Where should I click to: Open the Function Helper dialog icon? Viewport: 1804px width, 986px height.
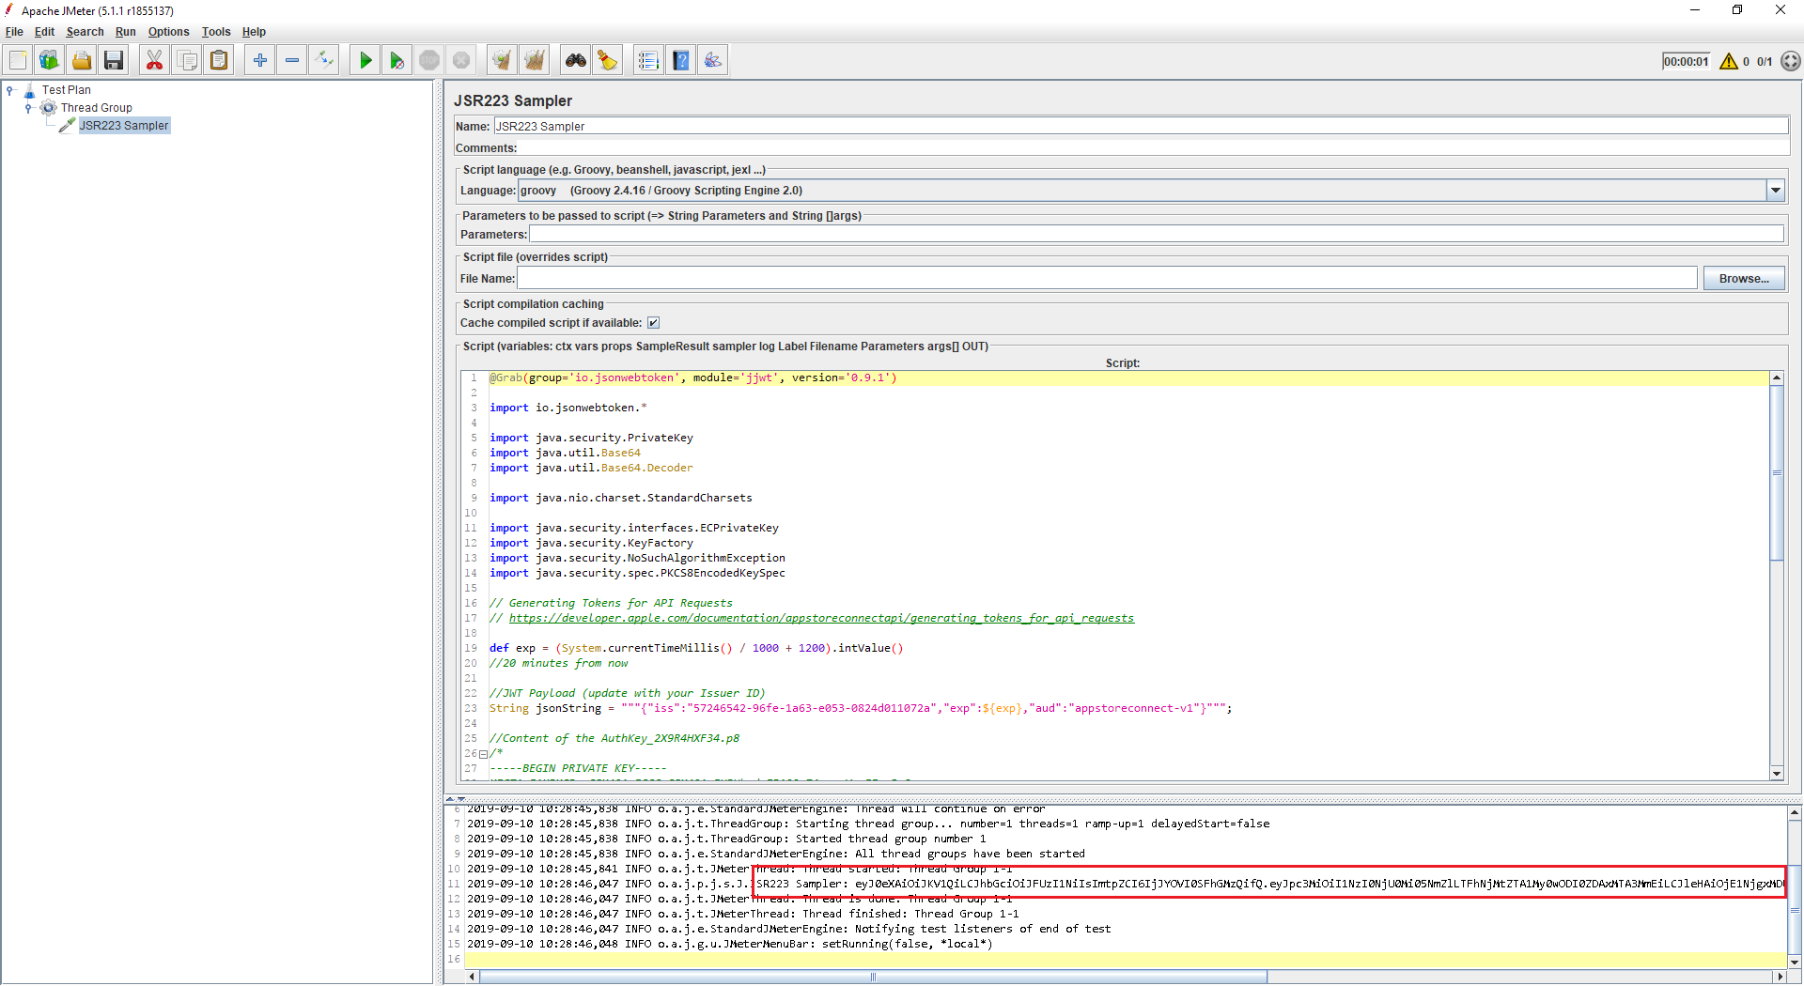[x=647, y=61]
